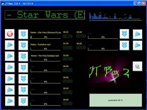Click the Fanfahre 0% progress bar
Image resolution: width=147 pixels, height=110 pixels.
point(46,49)
